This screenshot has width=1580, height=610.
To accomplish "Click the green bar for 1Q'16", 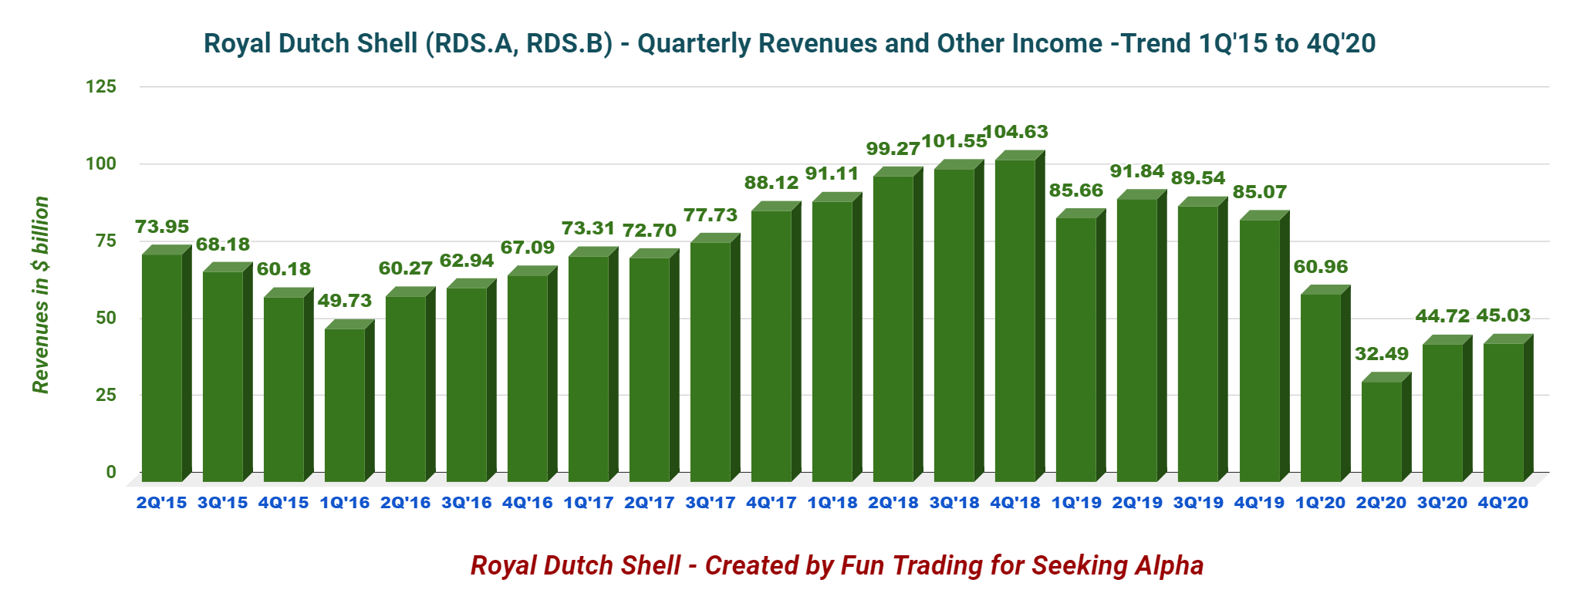I will click(x=349, y=400).
